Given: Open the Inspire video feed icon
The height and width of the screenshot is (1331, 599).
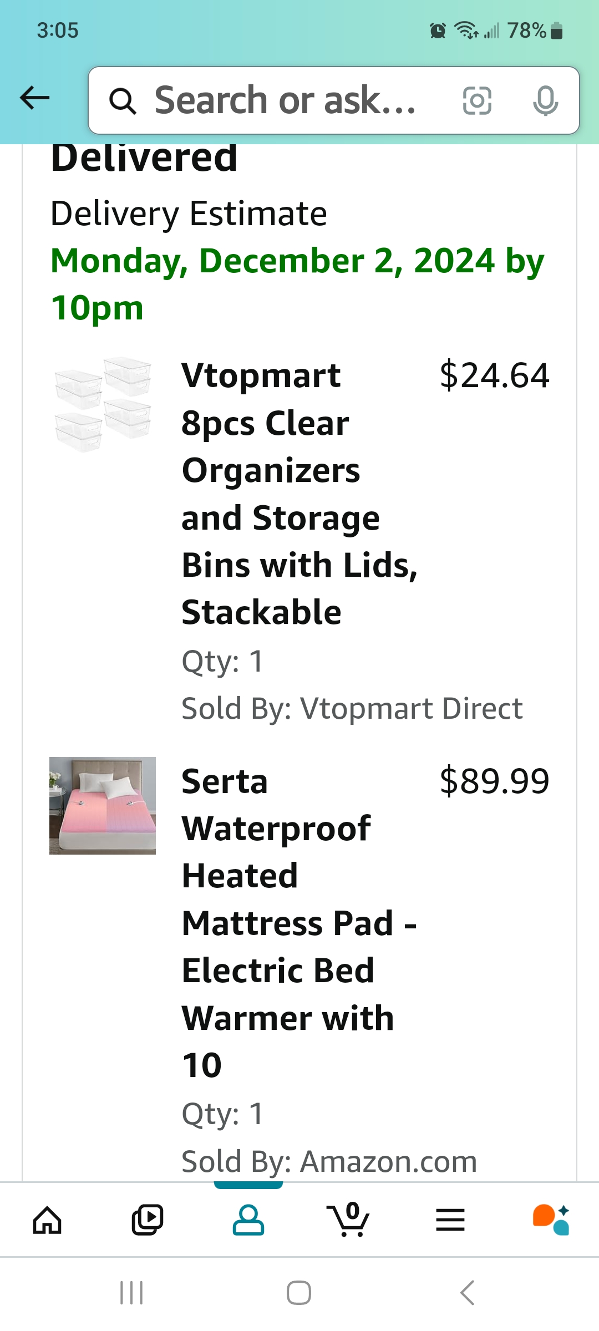Looking at the screenshot, I should [148, 1220].
